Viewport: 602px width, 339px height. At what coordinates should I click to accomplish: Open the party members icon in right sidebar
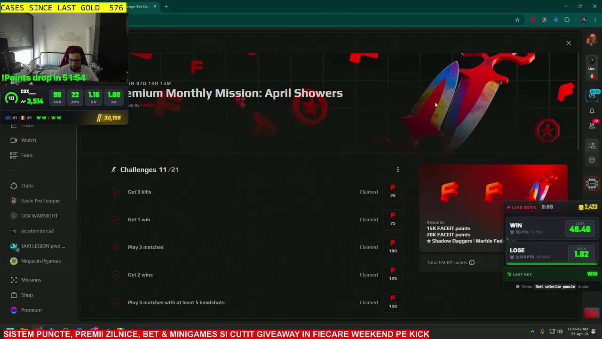(592, 146)
